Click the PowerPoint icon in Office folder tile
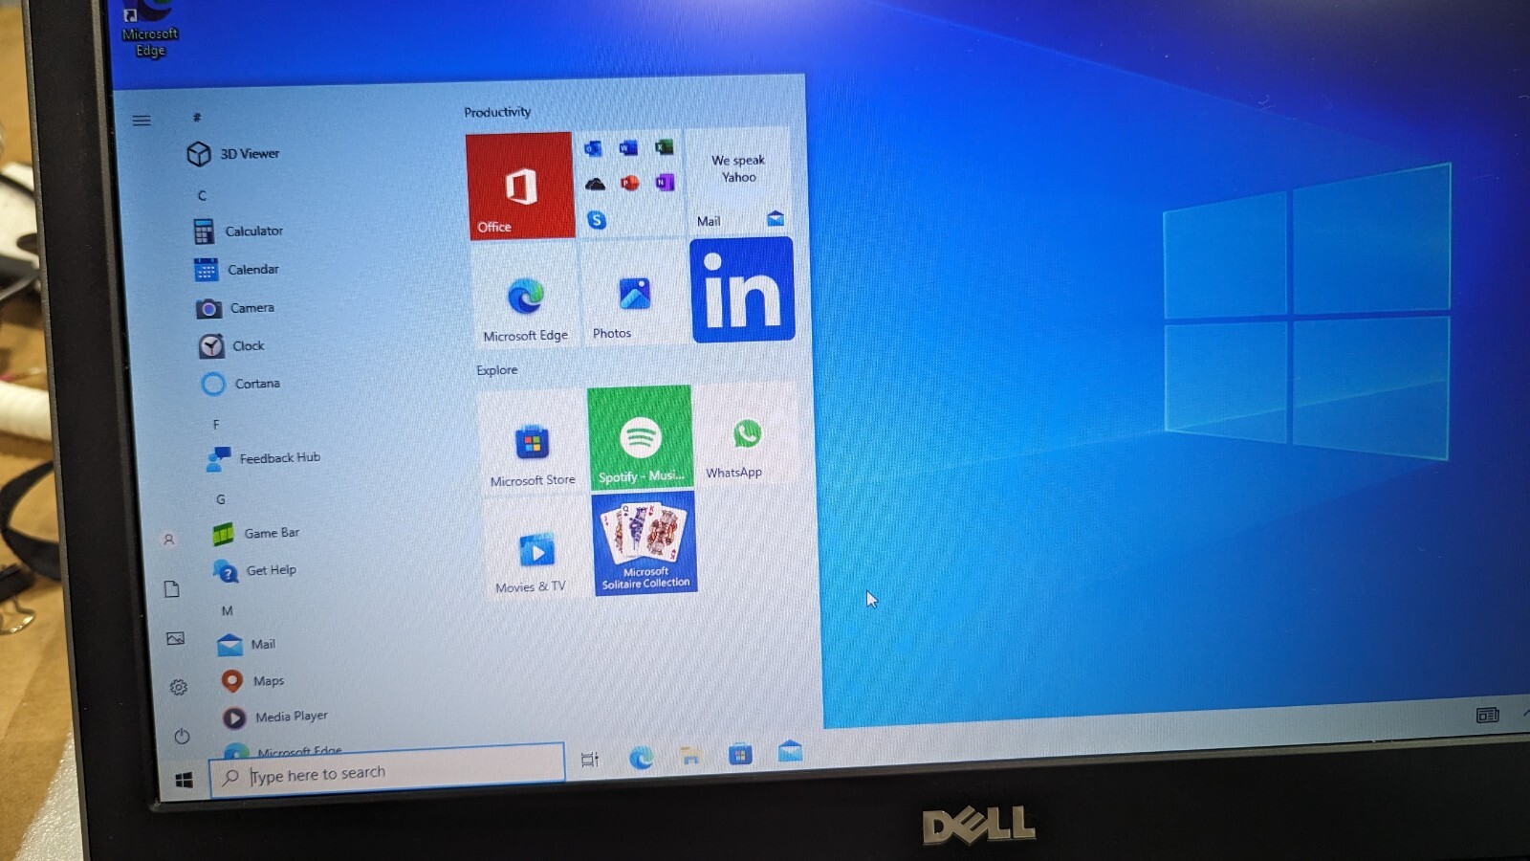The height and width of the screenshot is (861, 1530). pyautogui.click(x=629, y=183)
